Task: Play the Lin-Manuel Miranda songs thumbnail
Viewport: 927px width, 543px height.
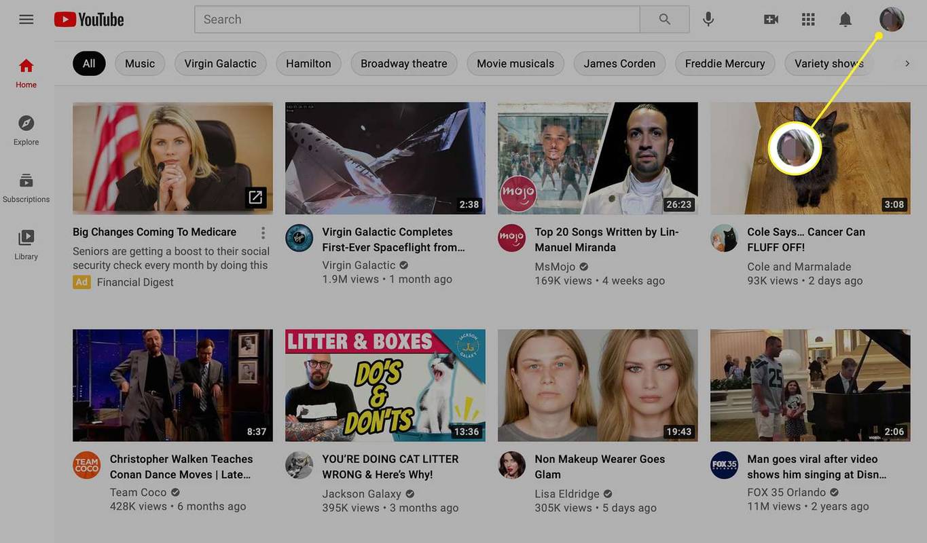Action: click(598, 158)
